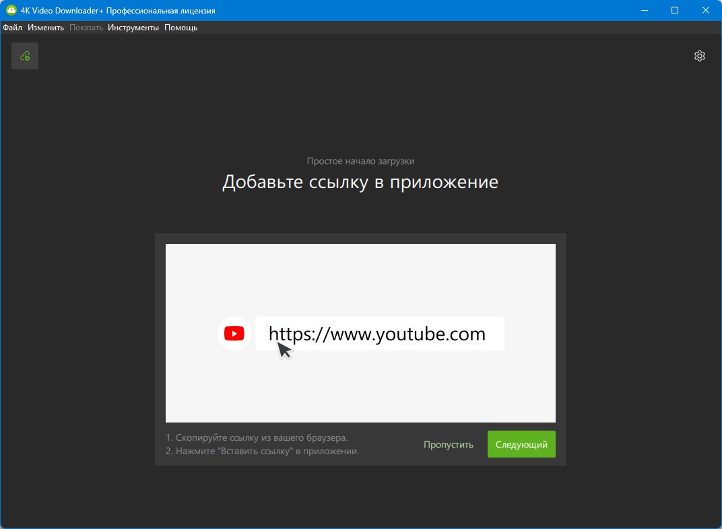The image size is (722, 529).
Task: Maximize the 4K Video Downloader+ window
Action: pos(675,10)
